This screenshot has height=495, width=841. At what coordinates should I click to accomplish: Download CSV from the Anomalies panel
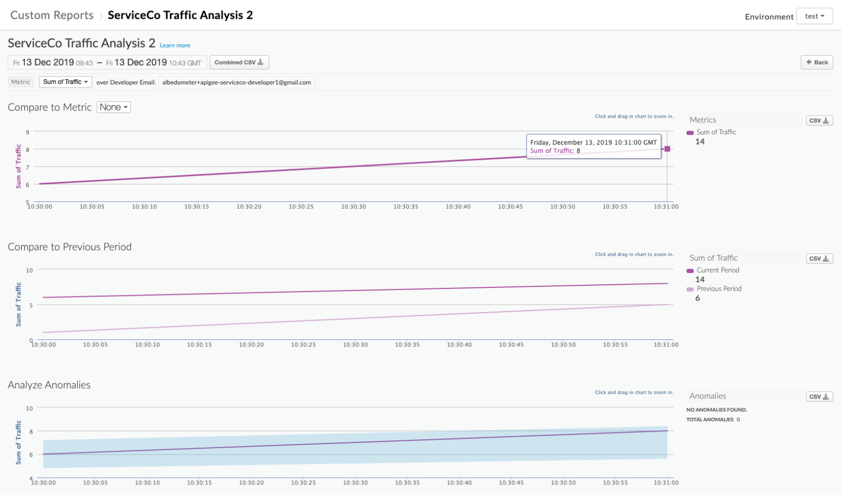[819, 396]
